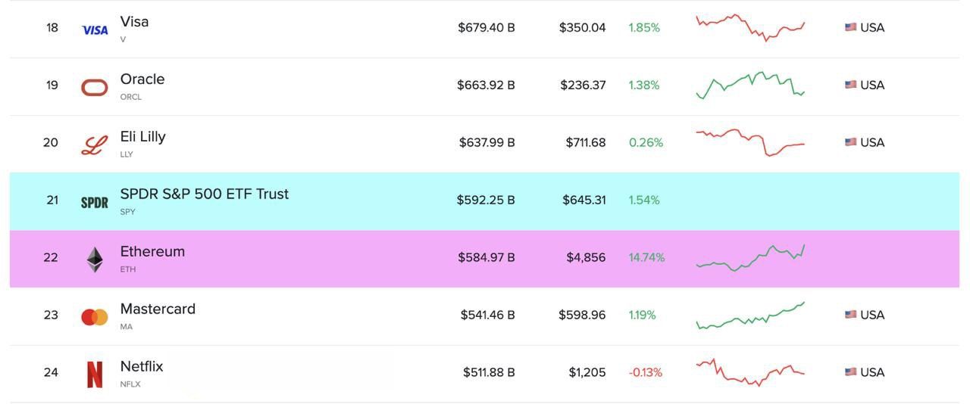Open the Ethereum asset link

point(152,252)
